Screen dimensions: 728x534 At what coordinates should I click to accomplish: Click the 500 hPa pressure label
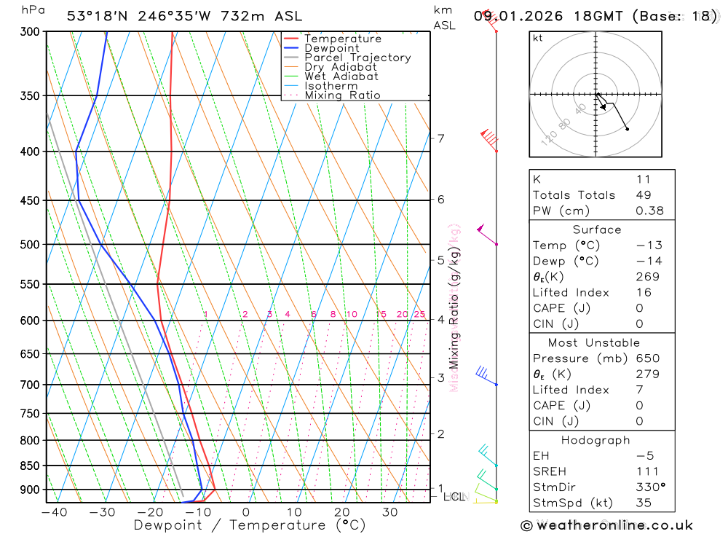click(x=29, y=245)
